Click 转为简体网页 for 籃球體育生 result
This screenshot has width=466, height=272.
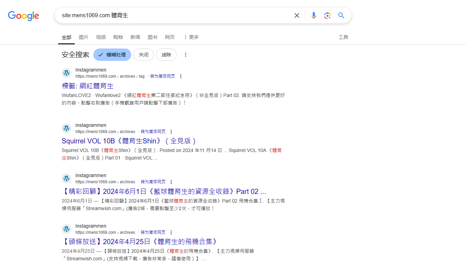coord(153,182)
